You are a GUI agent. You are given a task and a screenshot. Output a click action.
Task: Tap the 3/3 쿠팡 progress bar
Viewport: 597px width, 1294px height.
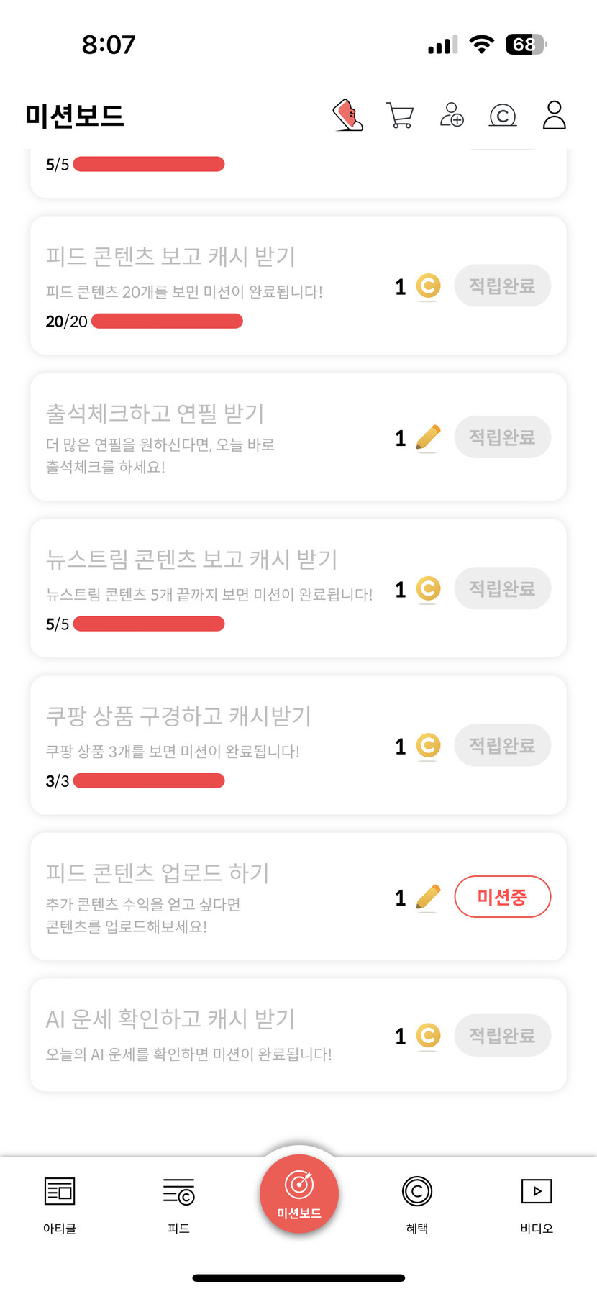pyautogui.click(x=149, y=781)
